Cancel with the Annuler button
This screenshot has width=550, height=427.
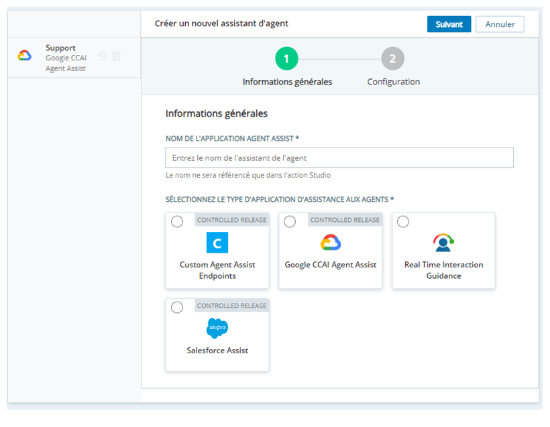tap(500, 24)
